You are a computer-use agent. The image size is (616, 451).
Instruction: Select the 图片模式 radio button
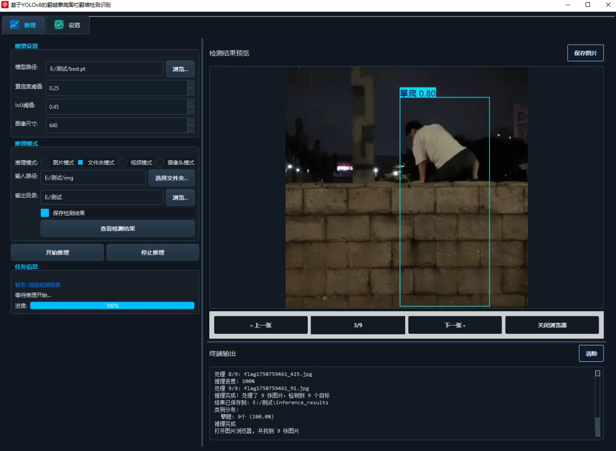[45, 163]
